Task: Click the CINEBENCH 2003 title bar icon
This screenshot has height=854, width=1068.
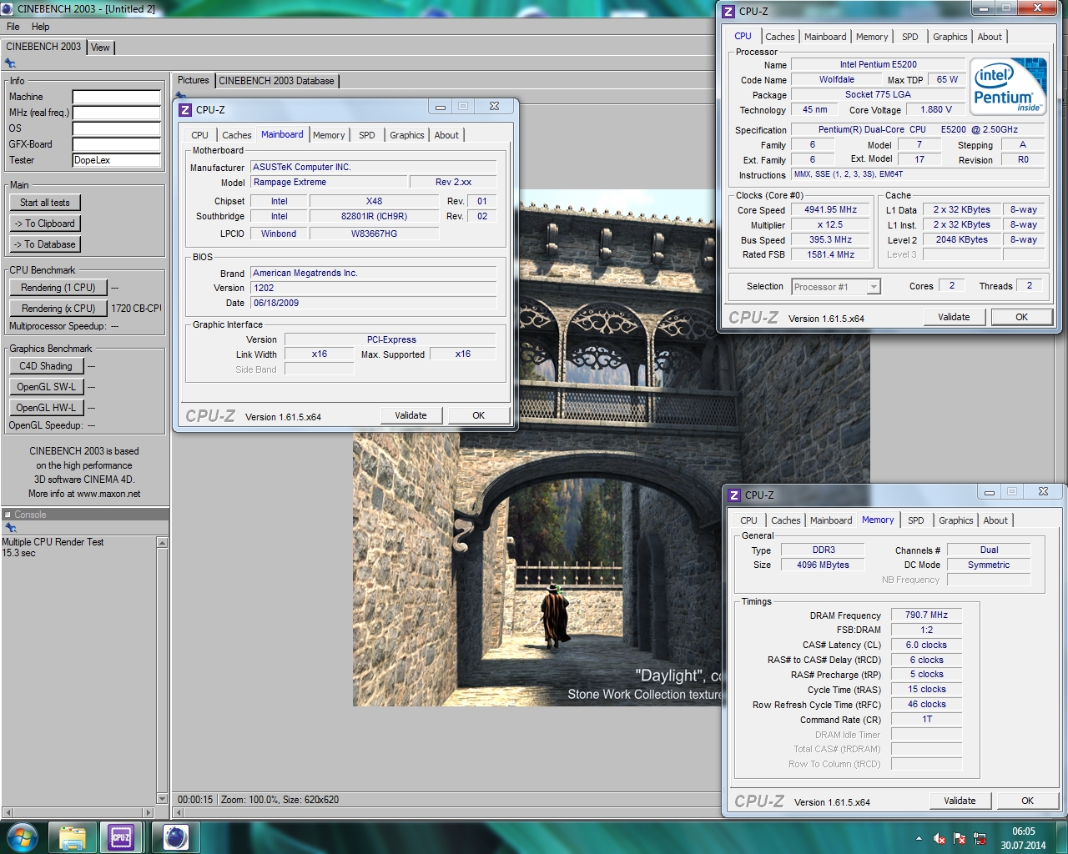Action: click(8, 8)
